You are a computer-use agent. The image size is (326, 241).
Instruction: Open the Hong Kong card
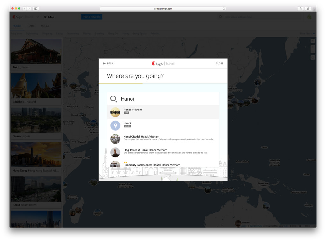36,157
